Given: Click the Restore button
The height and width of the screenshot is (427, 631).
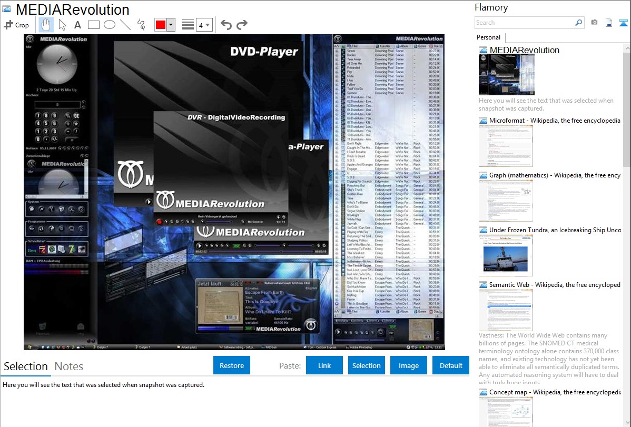Looking at the screenshot, I should [232, 365].
